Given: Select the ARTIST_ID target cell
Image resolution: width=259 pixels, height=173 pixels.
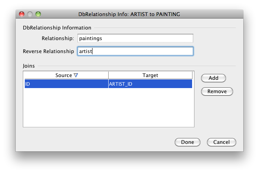Looking at the screenshot, I should pos(150,84).
